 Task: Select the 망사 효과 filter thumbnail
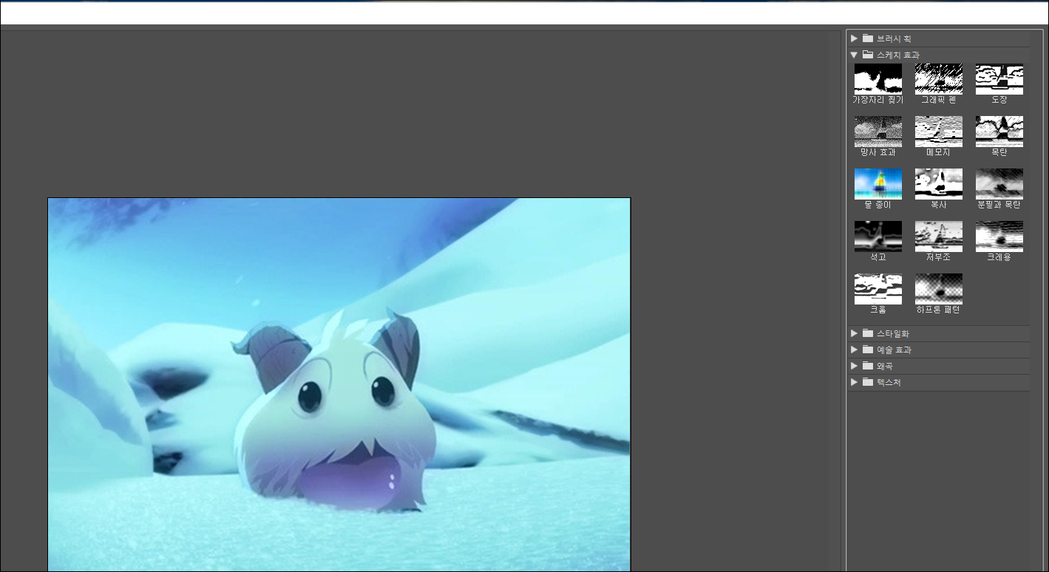[x=877, y=132]
